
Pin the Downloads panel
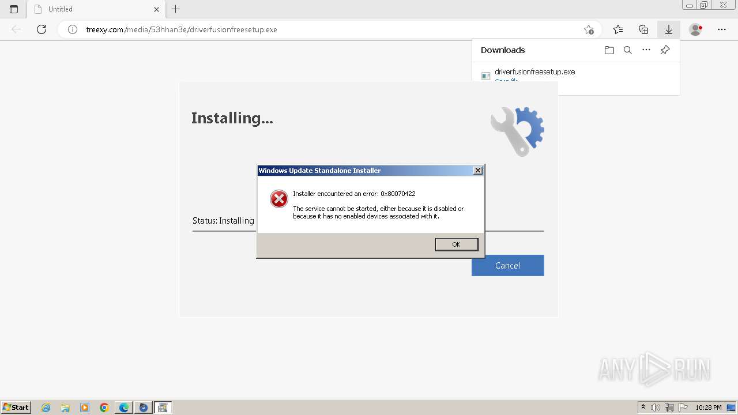[x=665, y=50]
